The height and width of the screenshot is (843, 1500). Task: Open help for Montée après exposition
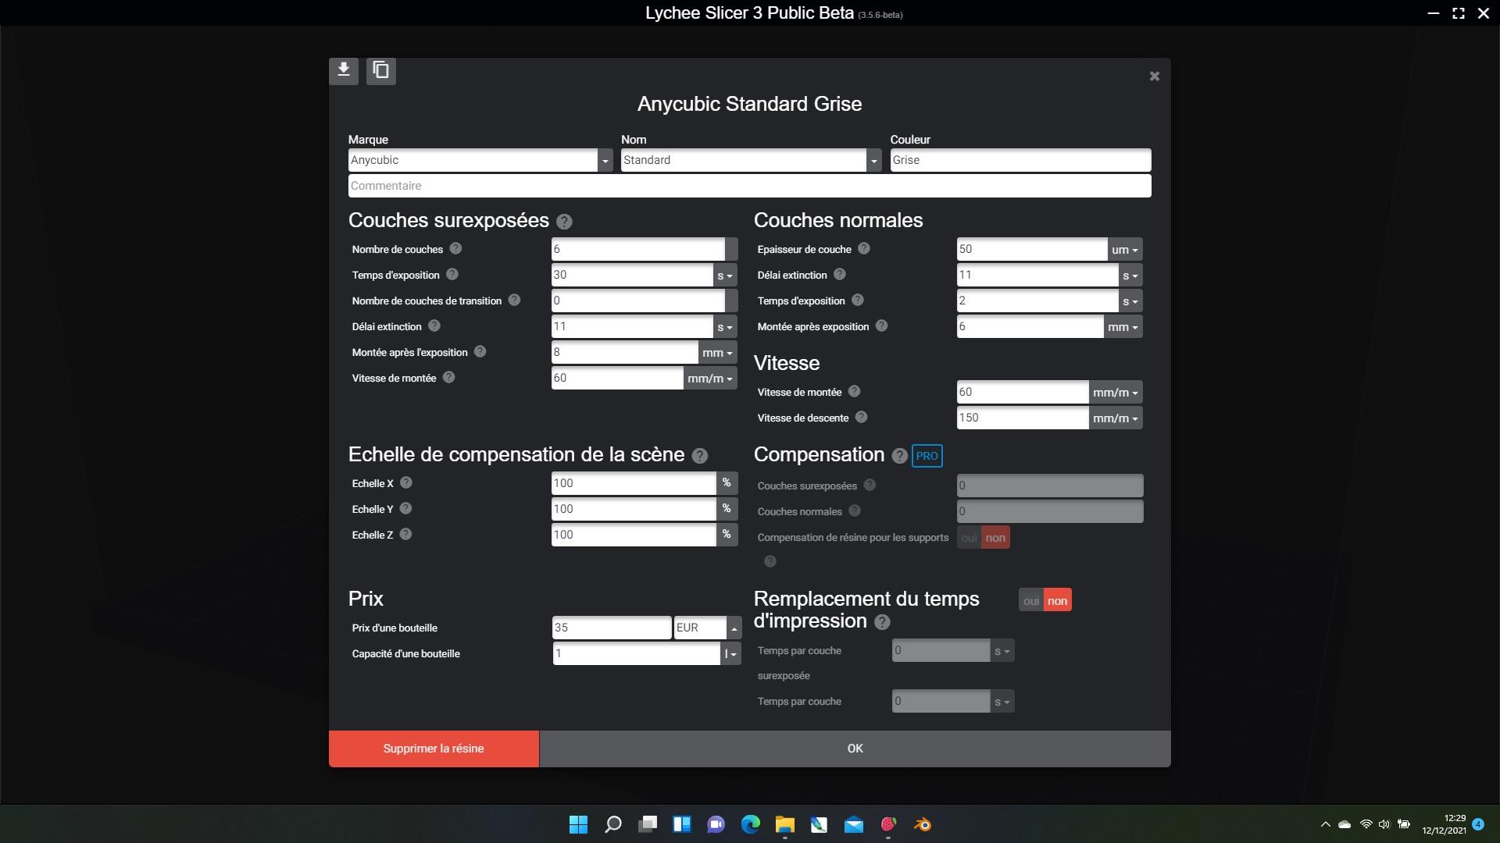tap(881, 325)
